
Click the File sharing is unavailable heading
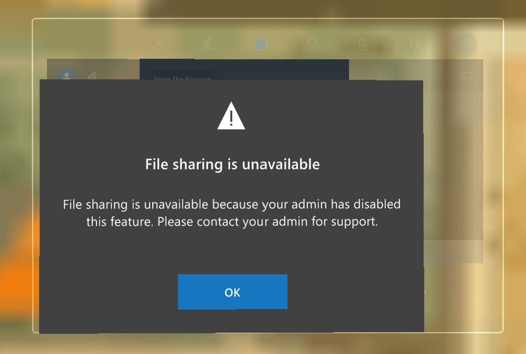point(232,164)
